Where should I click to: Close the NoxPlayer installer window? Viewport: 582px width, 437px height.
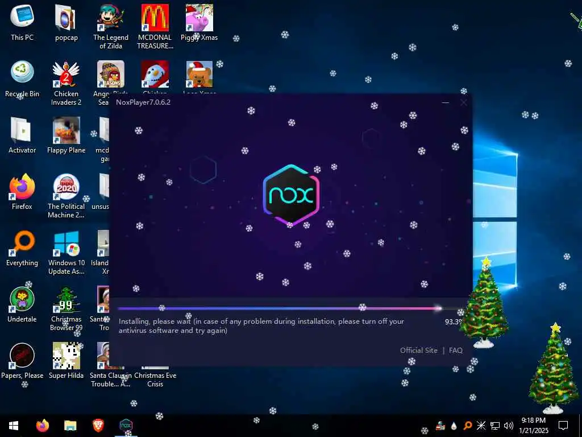[463, 102]
